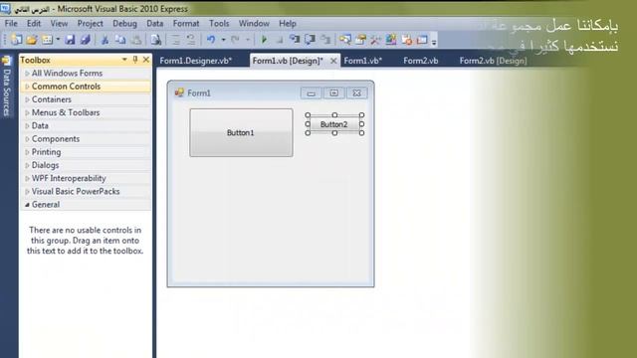This screenshot has height=358, width=637.
Task: Toggle the Toolbox auto-hide pin
Action: pyautogui.click(x=135, y=60)
